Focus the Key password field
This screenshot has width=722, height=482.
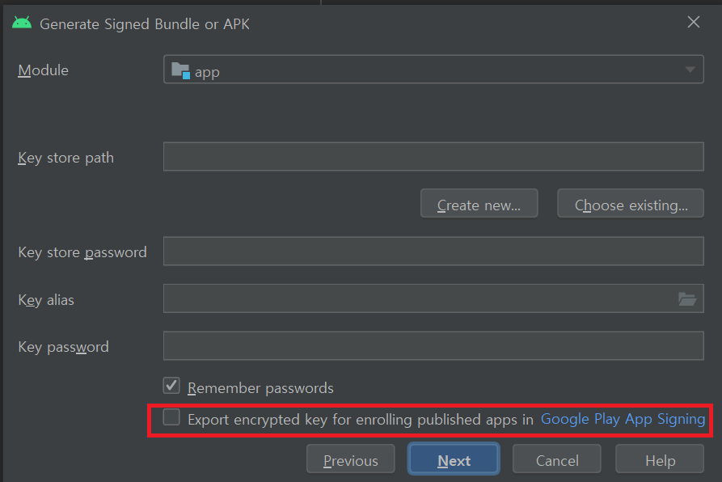[433, 346]
